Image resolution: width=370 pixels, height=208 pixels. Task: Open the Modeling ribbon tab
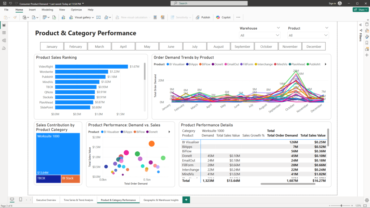pos(47,10)
